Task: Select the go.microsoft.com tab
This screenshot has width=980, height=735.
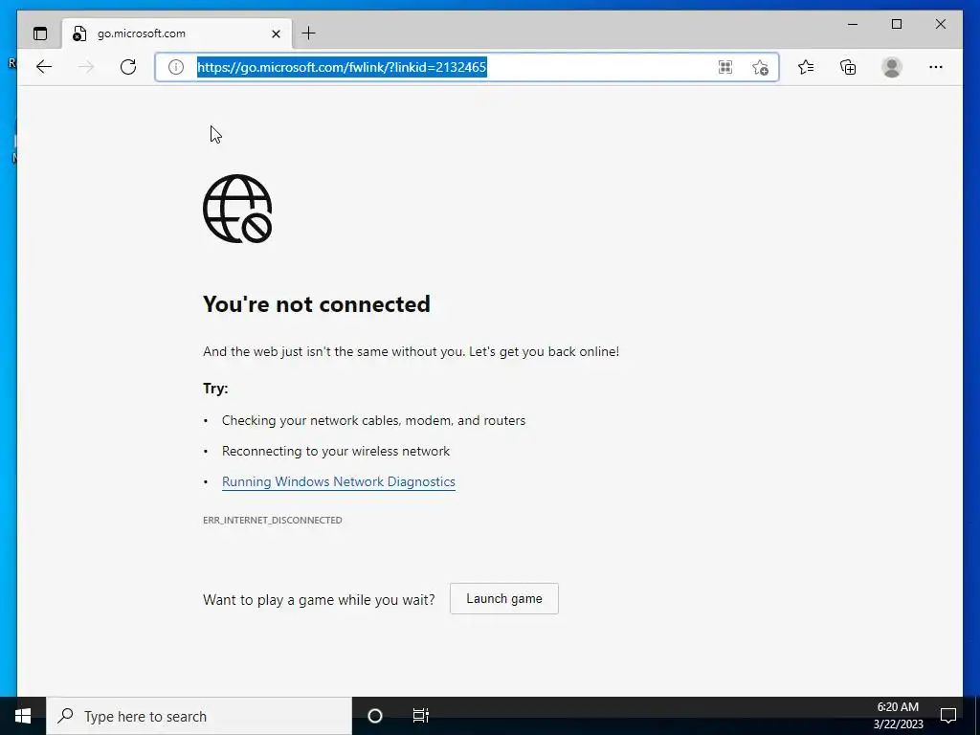Action: pos(177,33)
